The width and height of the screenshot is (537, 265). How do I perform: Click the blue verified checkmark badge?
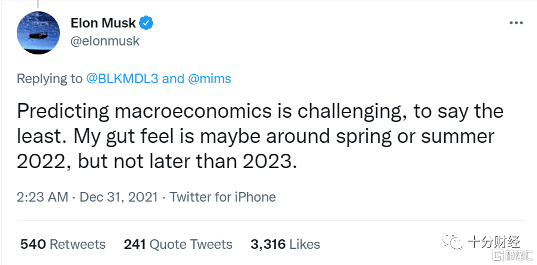(146, 23)
